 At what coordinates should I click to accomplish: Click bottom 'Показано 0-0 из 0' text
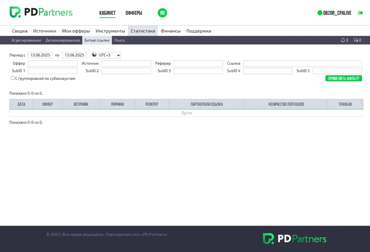tap(26, 122)
